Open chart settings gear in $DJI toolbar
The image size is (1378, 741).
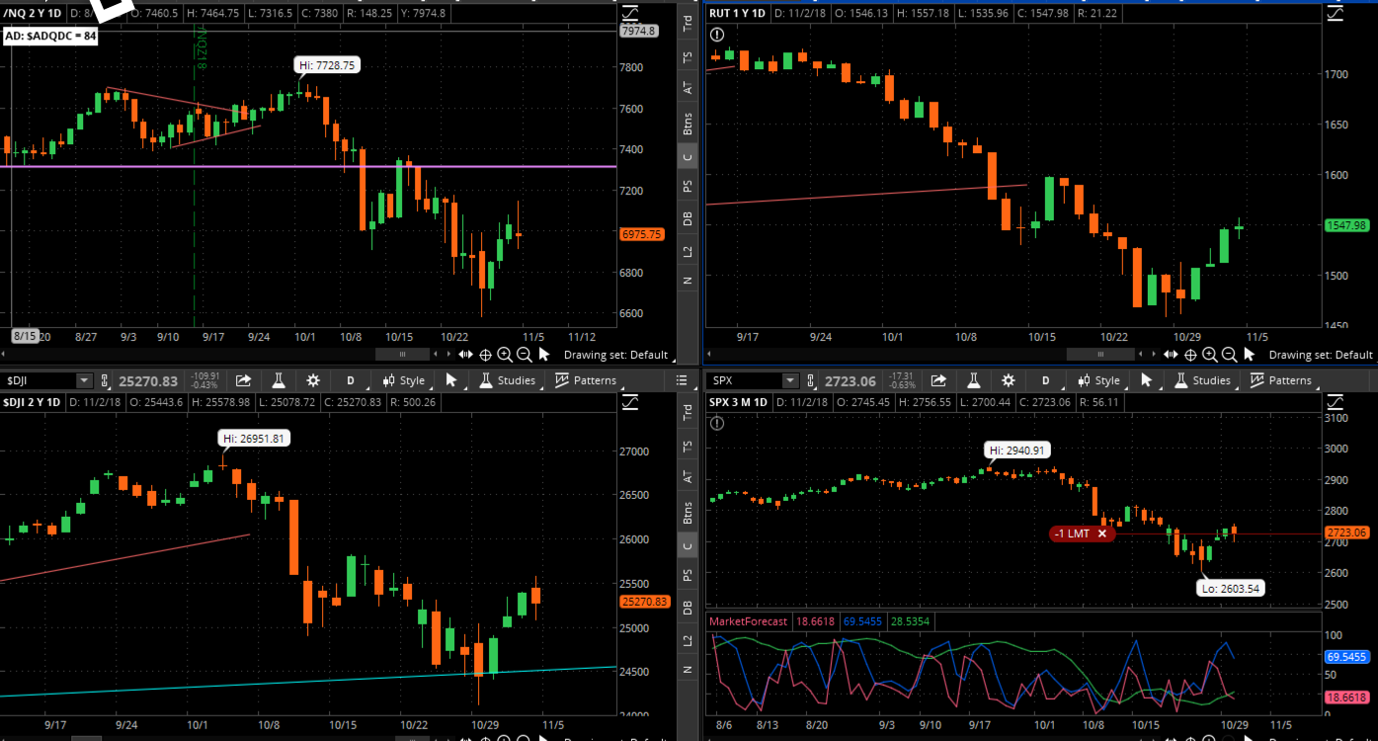[313, 380]
